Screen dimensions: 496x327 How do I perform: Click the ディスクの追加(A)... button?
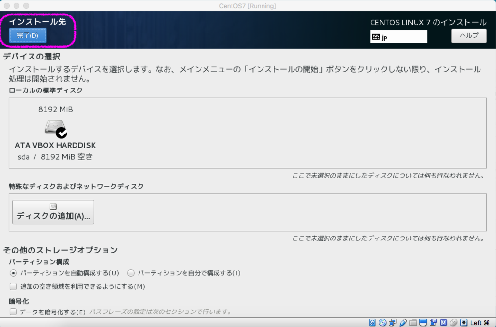coord(53,212)
